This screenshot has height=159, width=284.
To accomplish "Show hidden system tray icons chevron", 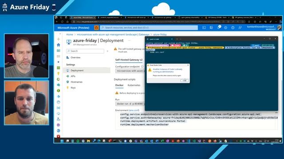I will [237, 141].
